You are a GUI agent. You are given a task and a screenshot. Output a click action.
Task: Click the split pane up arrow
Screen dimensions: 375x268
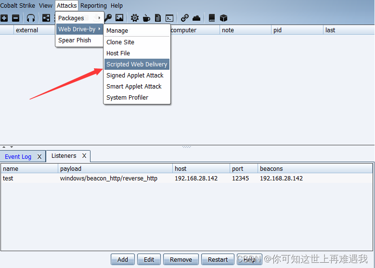click(4, 147)
